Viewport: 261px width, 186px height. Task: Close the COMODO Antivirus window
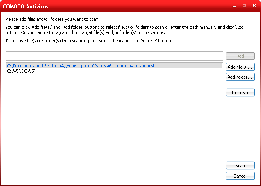tap(254, 6)
